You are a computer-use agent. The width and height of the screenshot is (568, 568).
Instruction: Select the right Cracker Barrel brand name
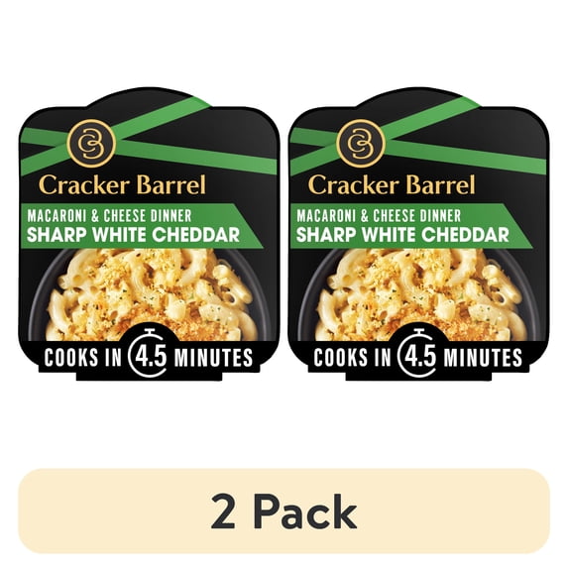coord(392,185)
